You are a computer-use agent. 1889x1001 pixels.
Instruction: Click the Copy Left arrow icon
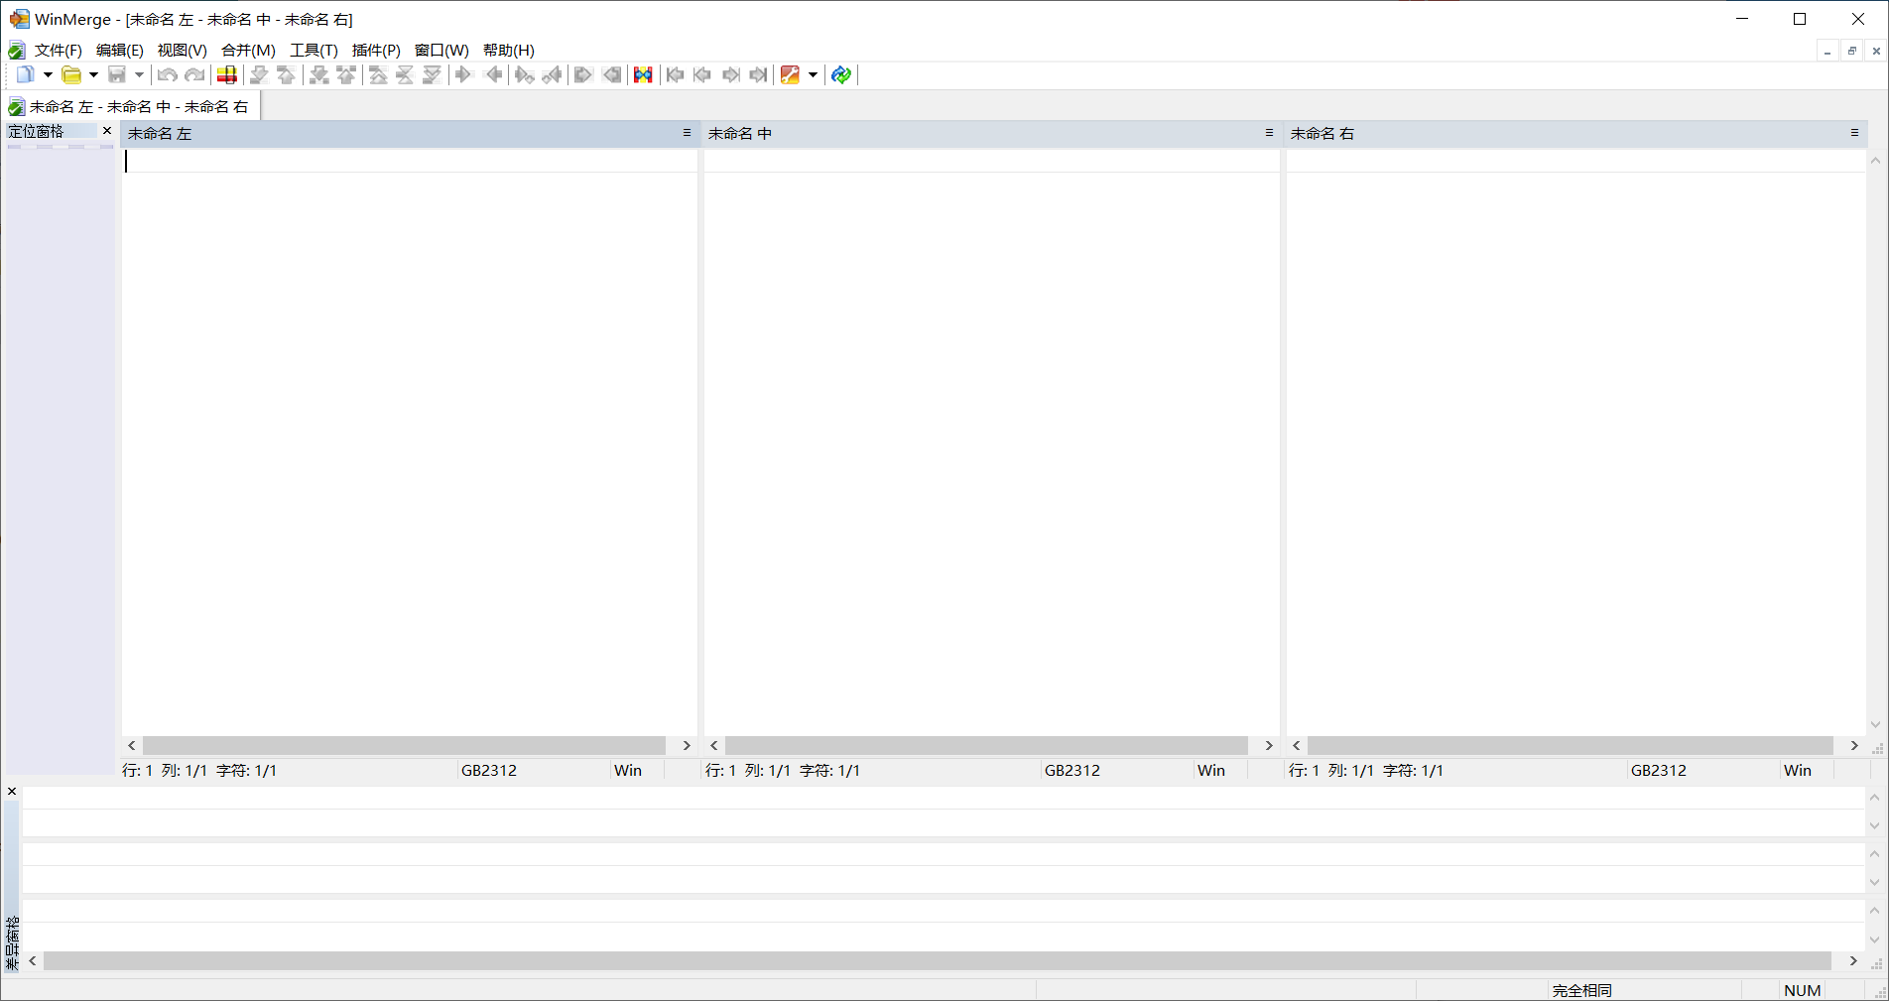coord(493,74)
